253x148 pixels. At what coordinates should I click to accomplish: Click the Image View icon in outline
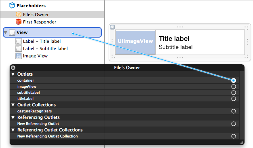[x=19, y=56]
